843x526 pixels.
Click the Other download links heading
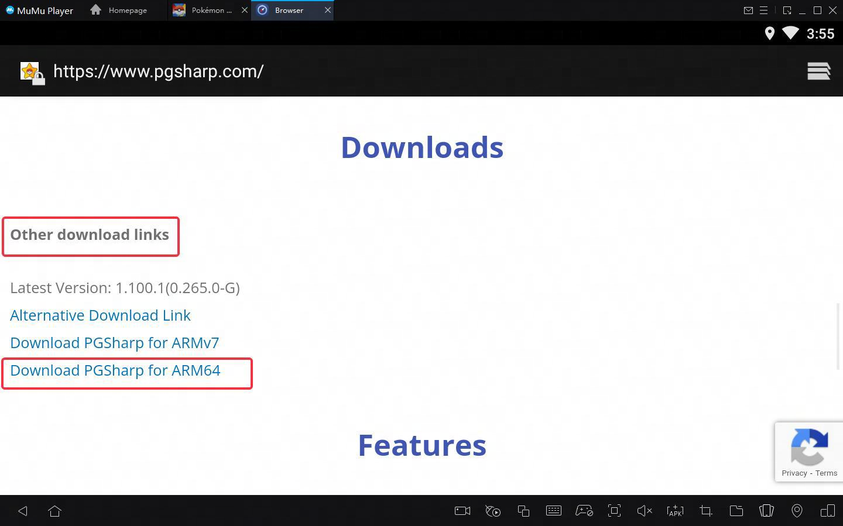(x=90, y=235)
